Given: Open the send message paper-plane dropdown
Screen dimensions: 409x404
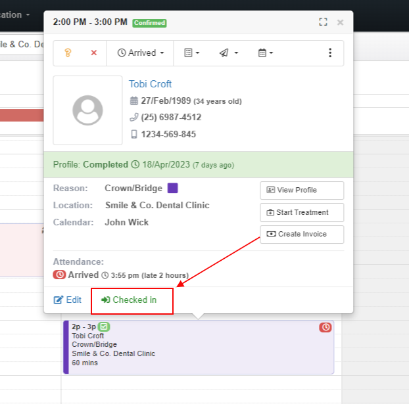Looking at the screenshot, I should pyautogui.click(x=228, y=53).
